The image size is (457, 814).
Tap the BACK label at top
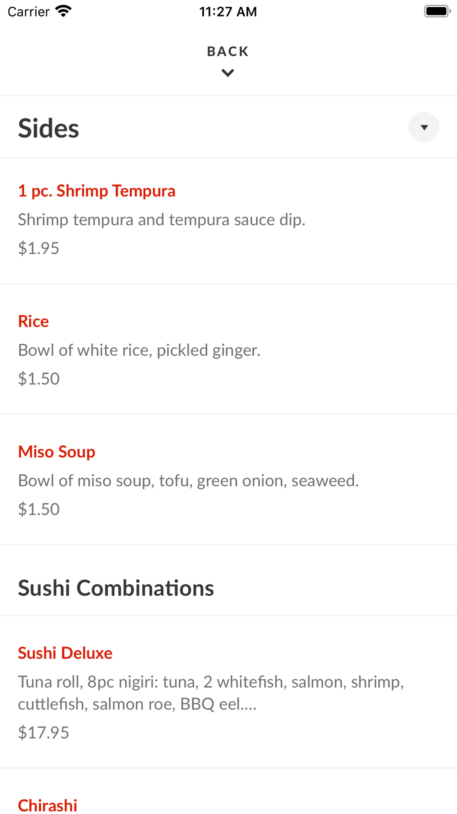(x=228, y=51)
